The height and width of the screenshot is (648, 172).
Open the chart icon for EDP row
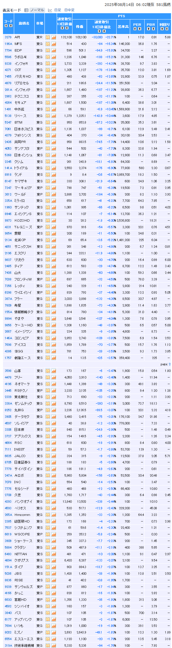(x=53, y=50)
